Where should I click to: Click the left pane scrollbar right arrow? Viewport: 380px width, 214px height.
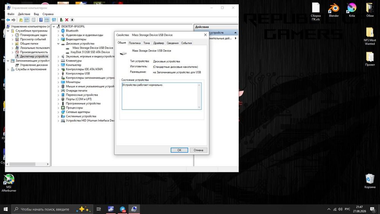point(47,164)
